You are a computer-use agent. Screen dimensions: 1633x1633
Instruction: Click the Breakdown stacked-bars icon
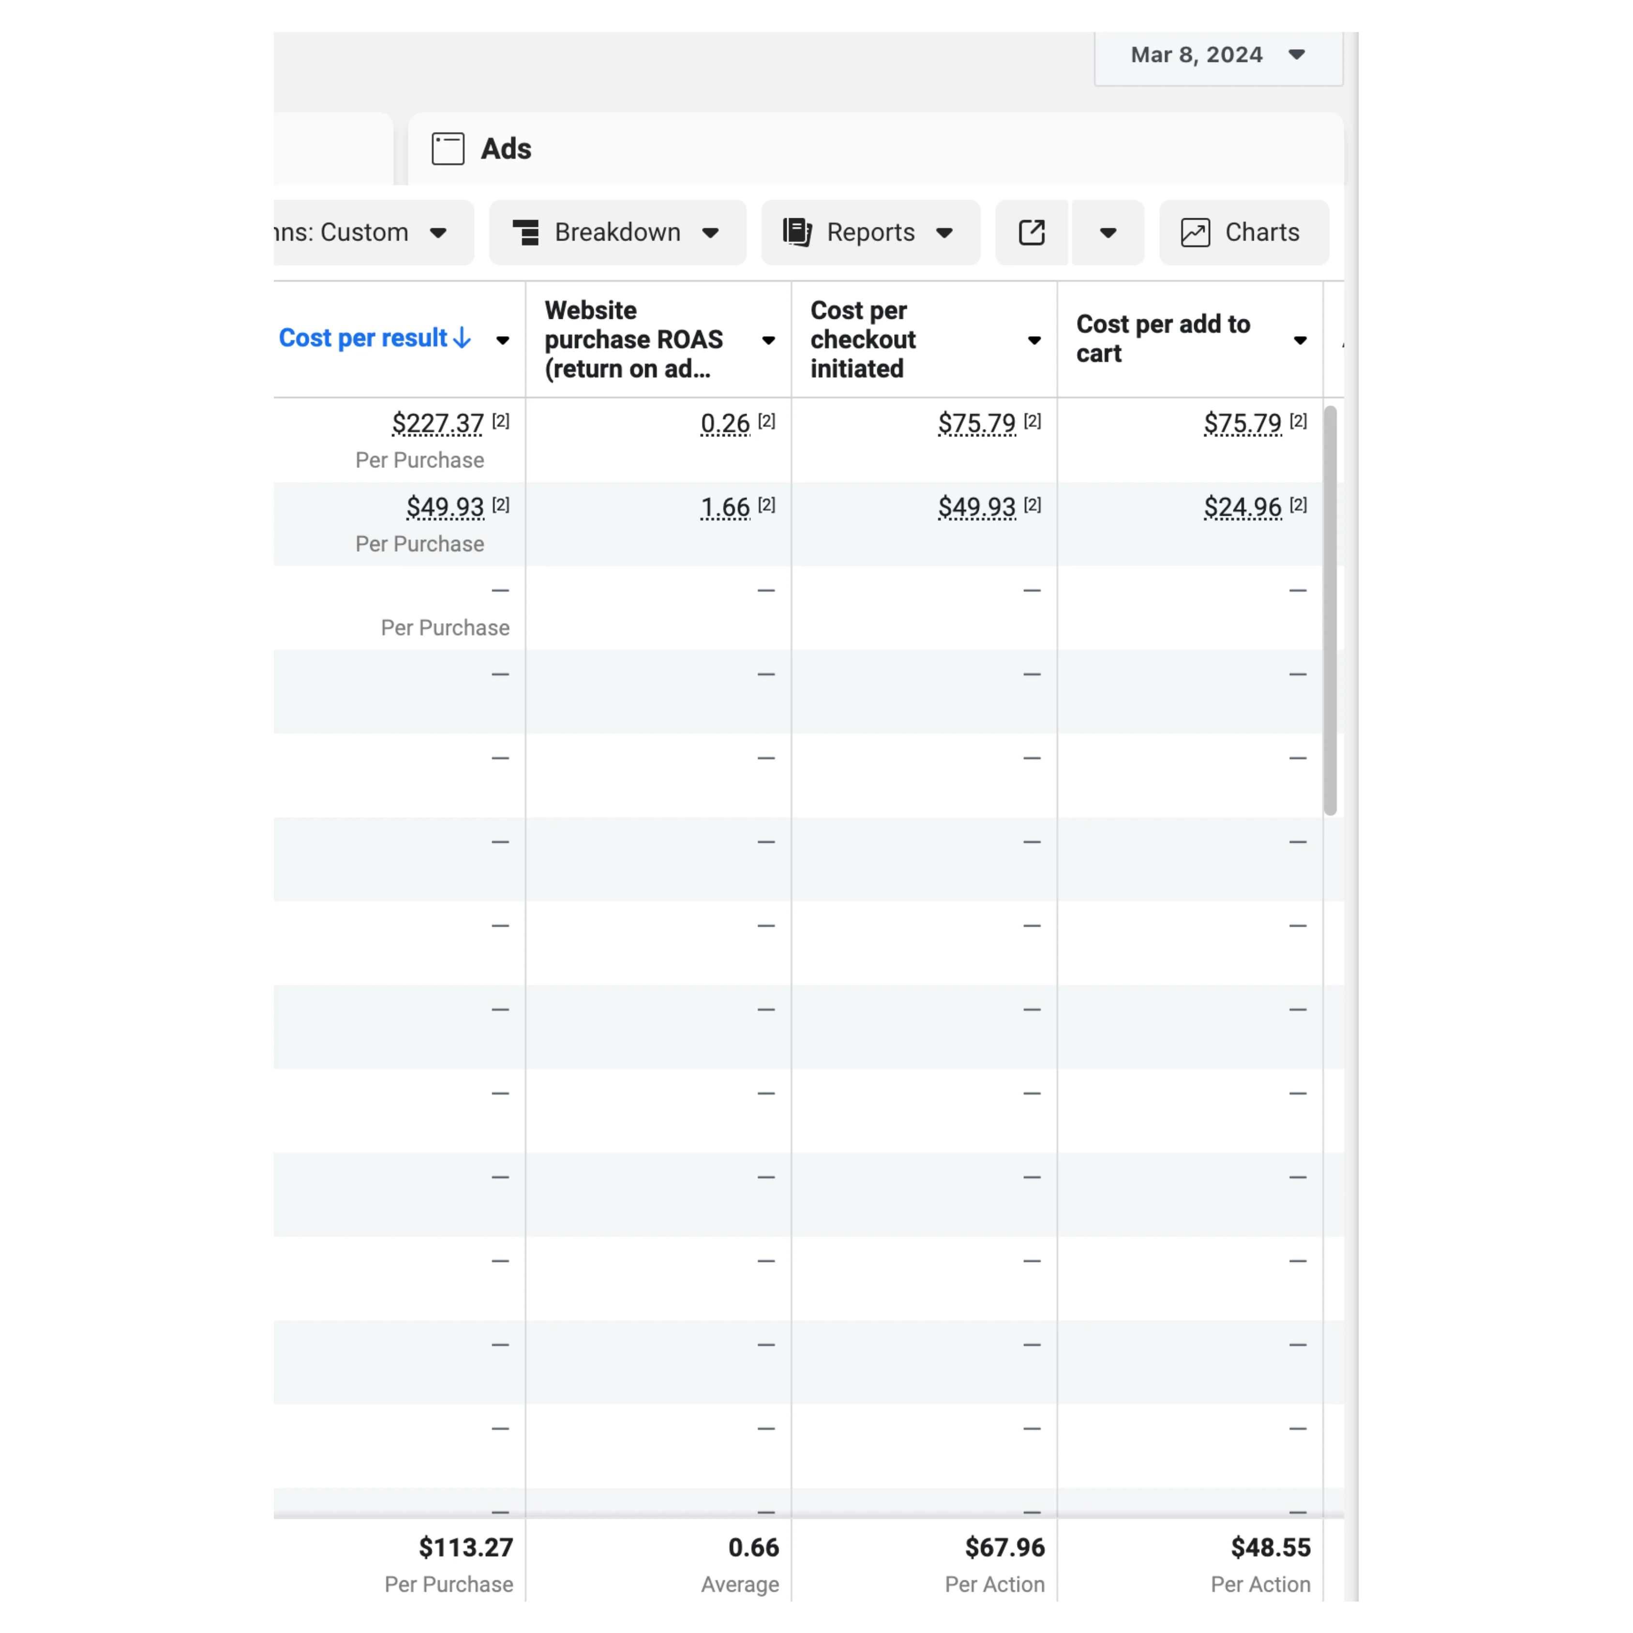(x=526, y=232)
